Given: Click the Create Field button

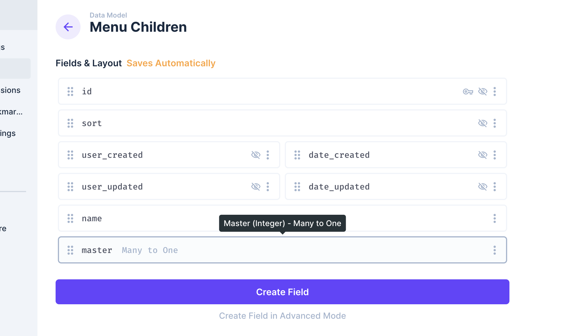Looking at the screenshot, I should (283, 292).
